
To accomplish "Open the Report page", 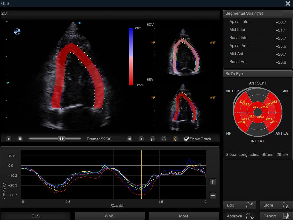I will tap(276, 216).
